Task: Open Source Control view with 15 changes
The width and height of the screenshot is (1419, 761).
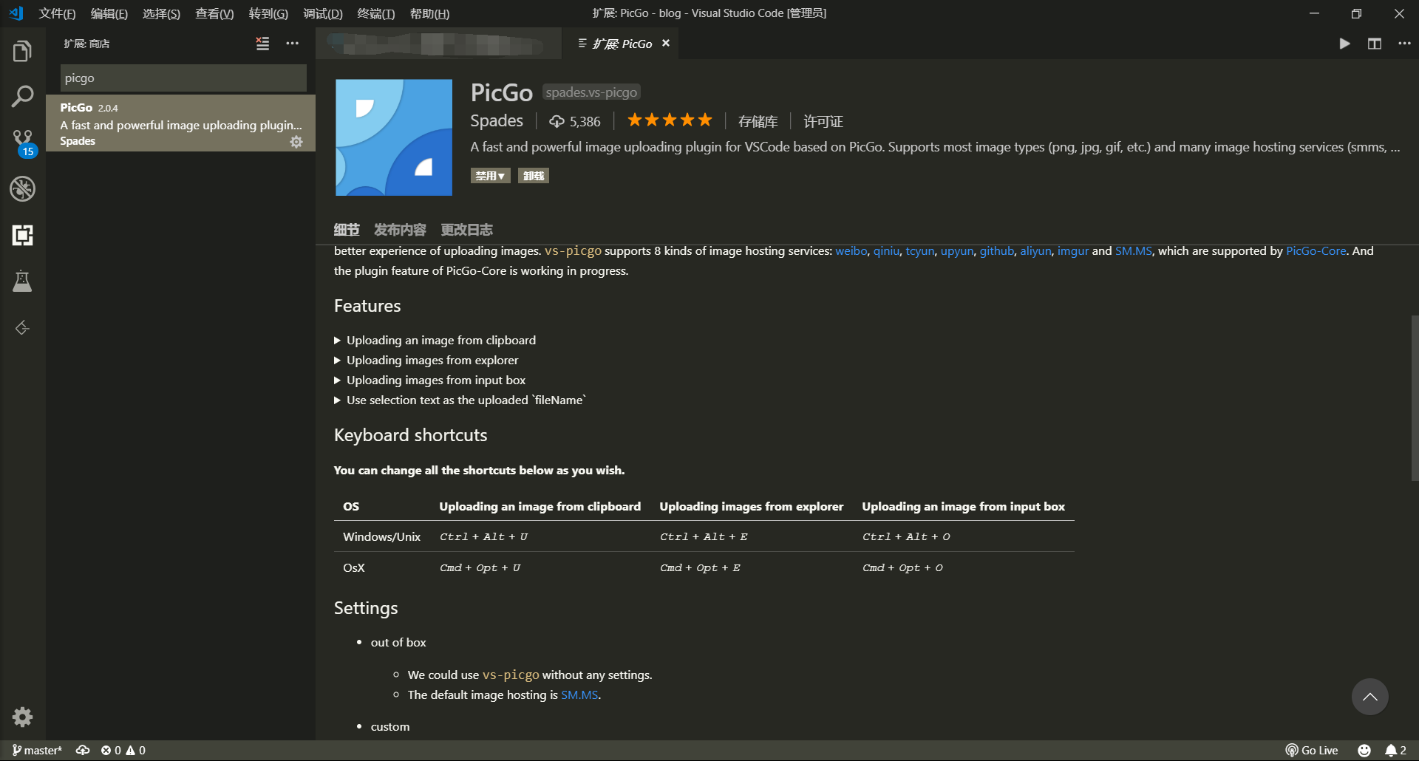Action: coord(24,143)
